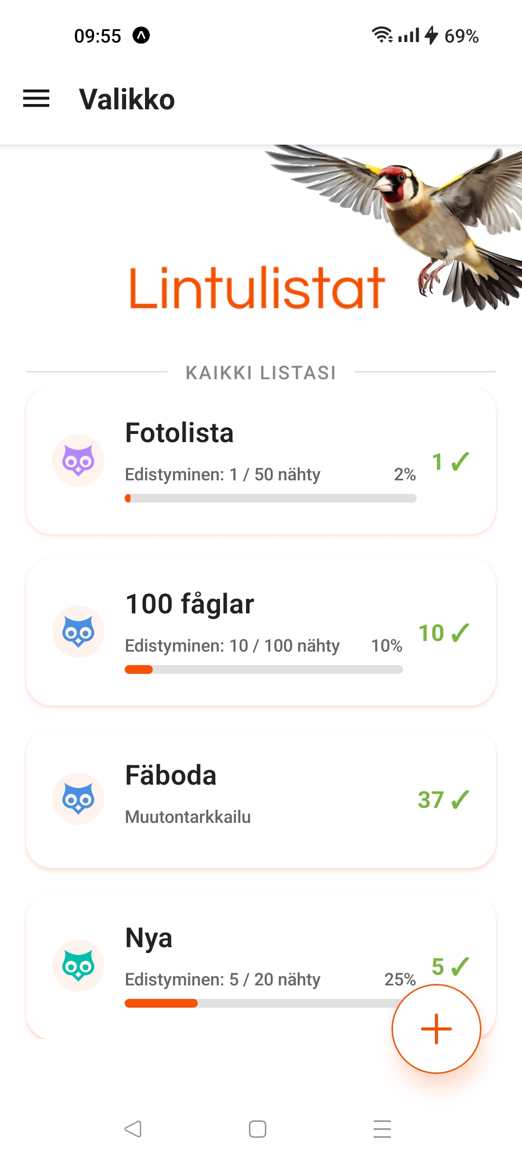Tap the teal owl icon for Nya
Image resolution: width=522 pixels, height=1161 pixels.
tap(78, 966)
